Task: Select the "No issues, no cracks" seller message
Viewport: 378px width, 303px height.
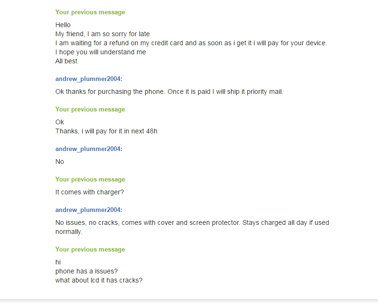Action: tap(192, 222)
